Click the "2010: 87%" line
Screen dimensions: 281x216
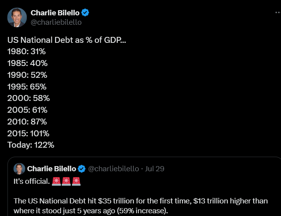[x=28, y=121]
